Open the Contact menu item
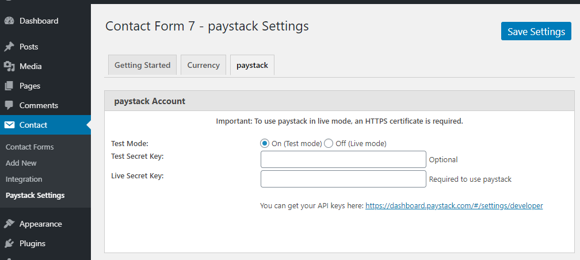 click(x=45, y=125)
